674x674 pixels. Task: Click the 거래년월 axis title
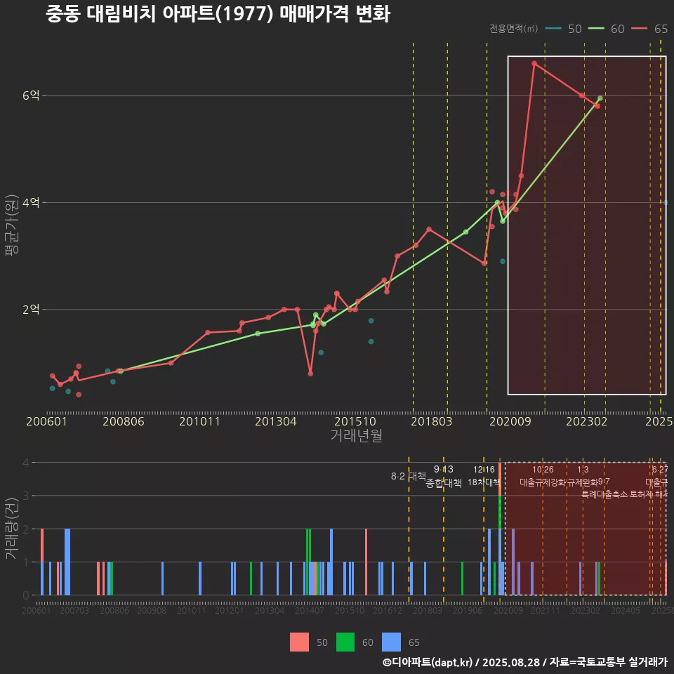point(356,435)
